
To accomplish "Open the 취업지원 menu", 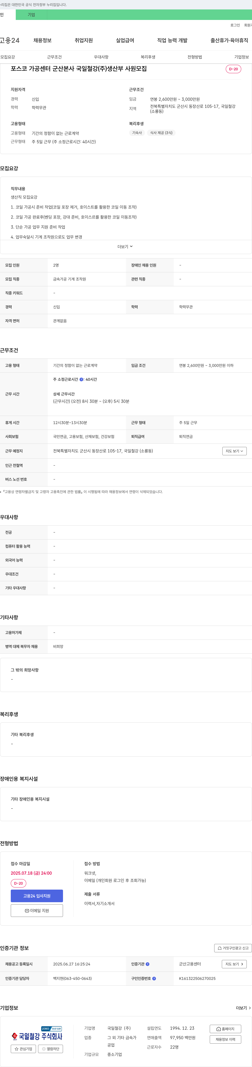I will tap(84, 40).
